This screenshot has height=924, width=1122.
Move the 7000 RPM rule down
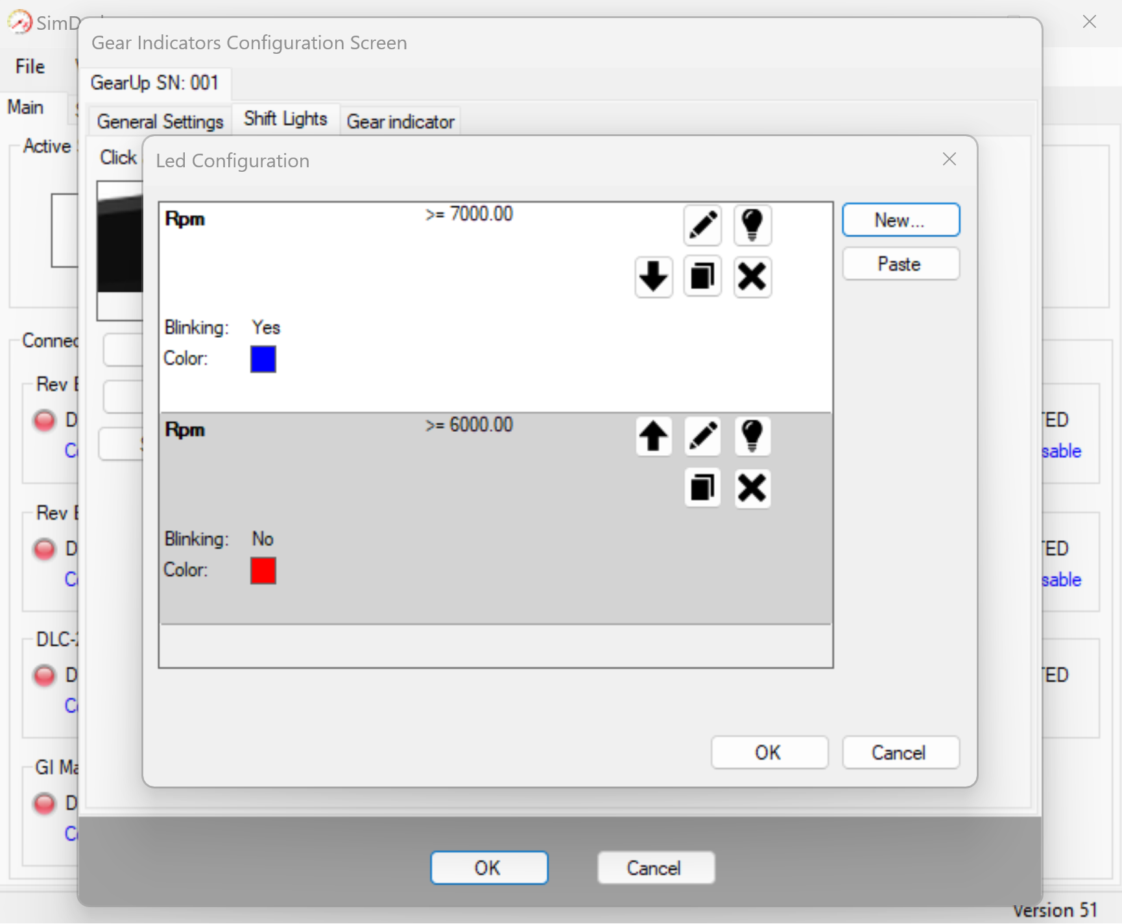coord(653,277)
